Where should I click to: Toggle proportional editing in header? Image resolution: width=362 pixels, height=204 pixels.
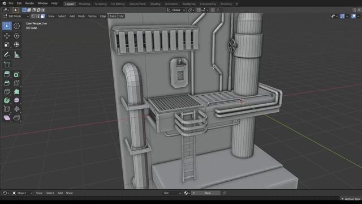(x=213, y=10)
